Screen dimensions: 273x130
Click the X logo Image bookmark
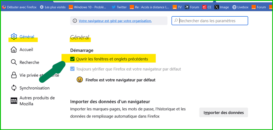217,7
